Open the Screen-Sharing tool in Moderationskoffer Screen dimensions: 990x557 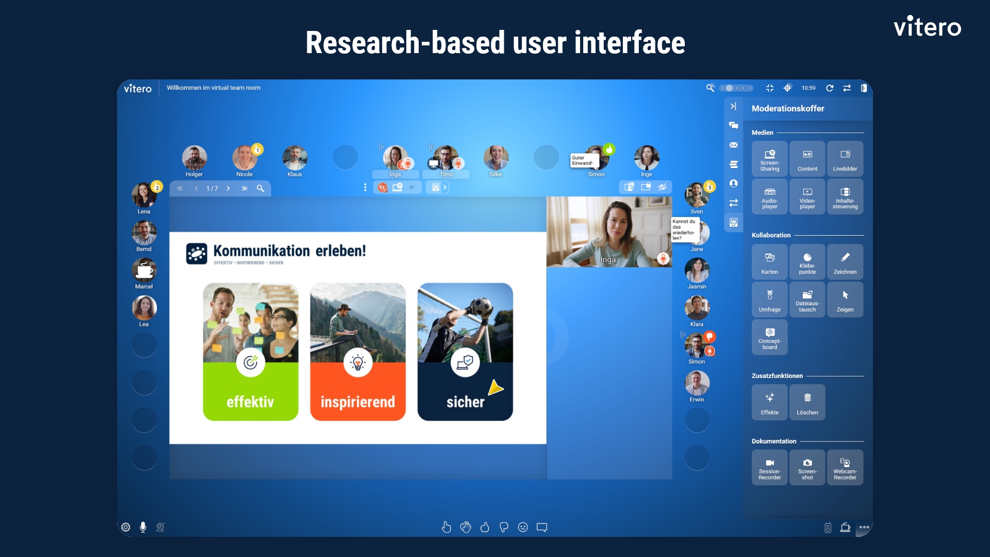(769, 158)
